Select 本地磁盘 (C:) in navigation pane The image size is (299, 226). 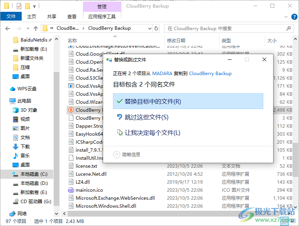point(27,174)
